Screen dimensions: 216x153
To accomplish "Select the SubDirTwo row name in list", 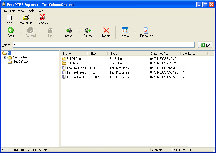I will (74, 63).
